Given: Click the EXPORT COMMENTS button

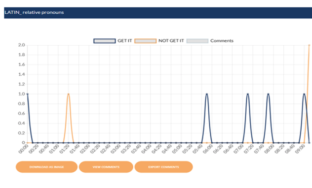Looking at the screenshot, I should 163,167.
